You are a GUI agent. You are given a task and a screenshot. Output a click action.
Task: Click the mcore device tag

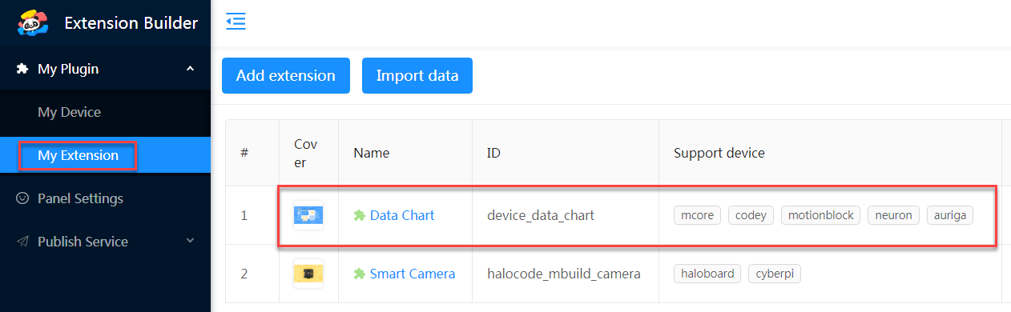(x=698, y=215)
